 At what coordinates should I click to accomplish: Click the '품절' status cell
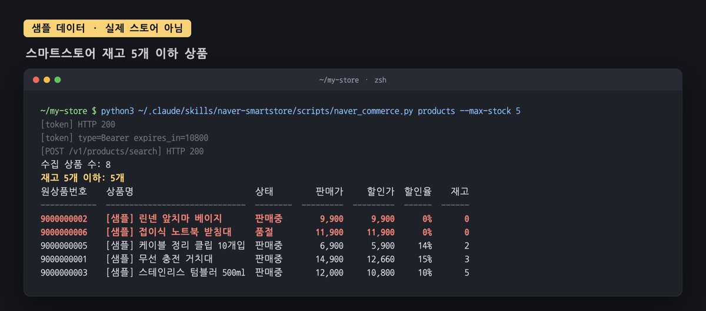(264, 232)
